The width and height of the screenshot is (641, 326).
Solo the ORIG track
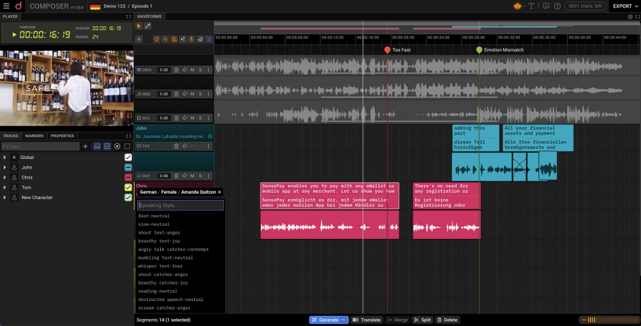(200, 70)
